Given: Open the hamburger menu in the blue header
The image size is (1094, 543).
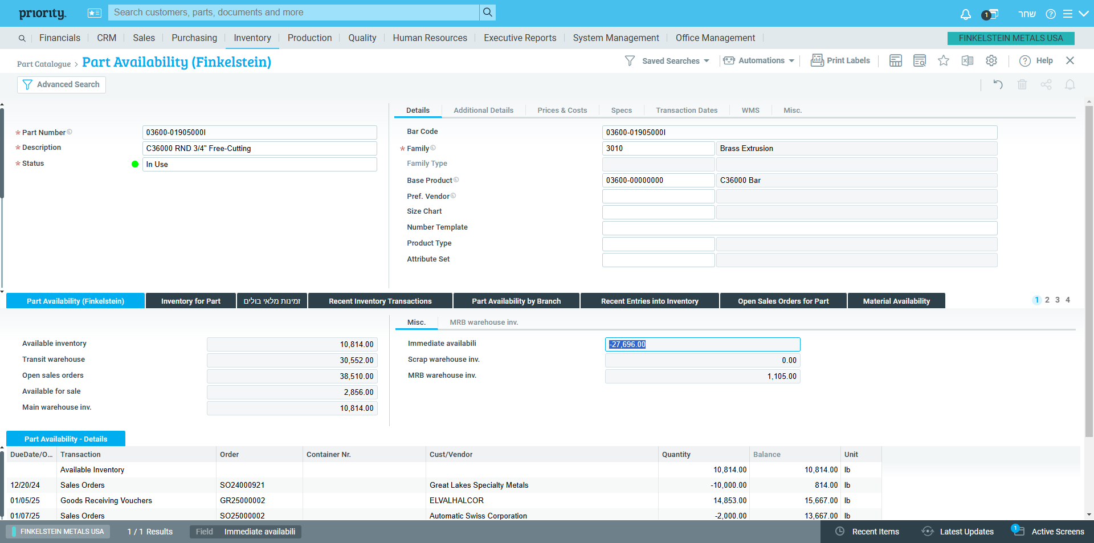Looking at the screenshot, I should point(1068,14).
